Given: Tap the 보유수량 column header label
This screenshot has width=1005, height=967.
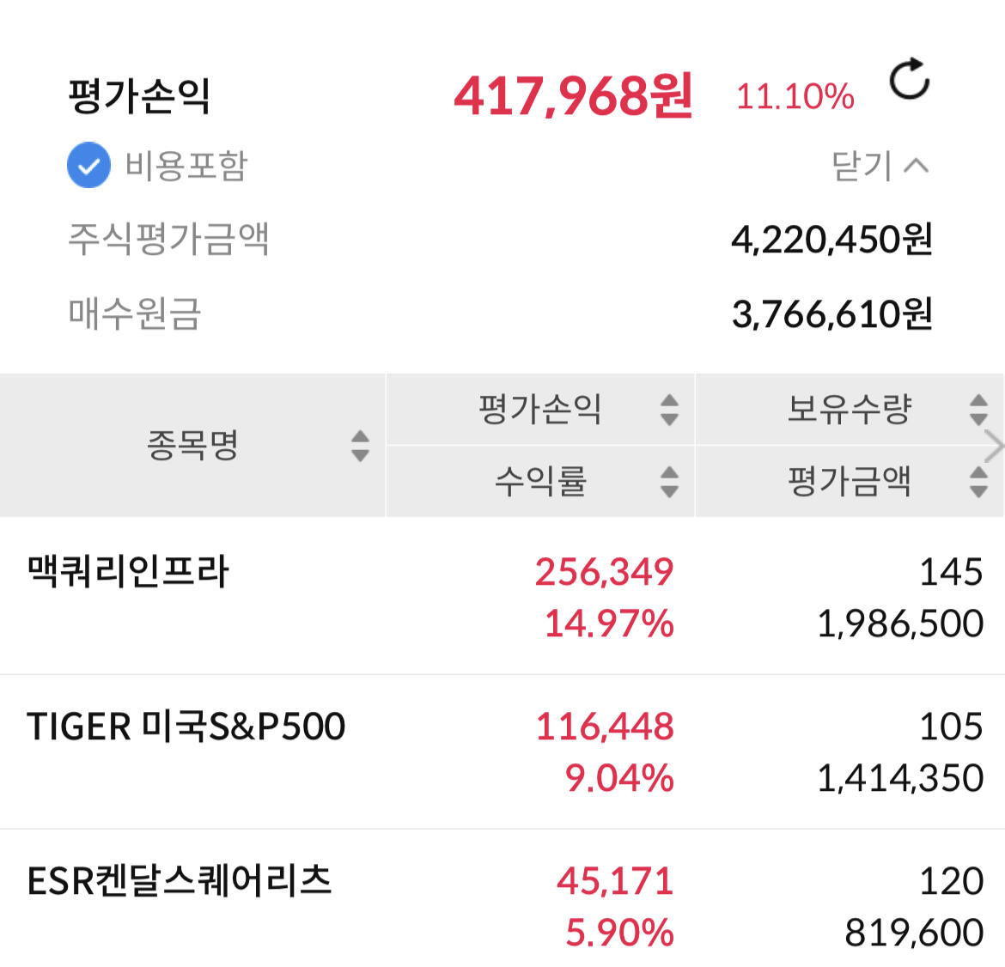Looking at the screenshot, I should 849,410.
